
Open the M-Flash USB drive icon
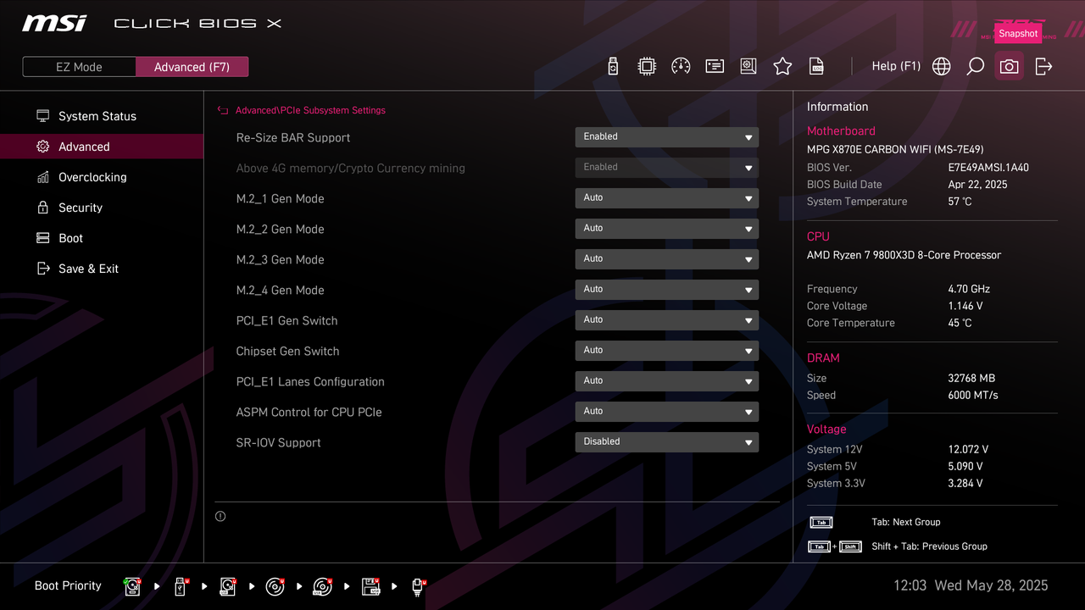[x=614, y=66]
